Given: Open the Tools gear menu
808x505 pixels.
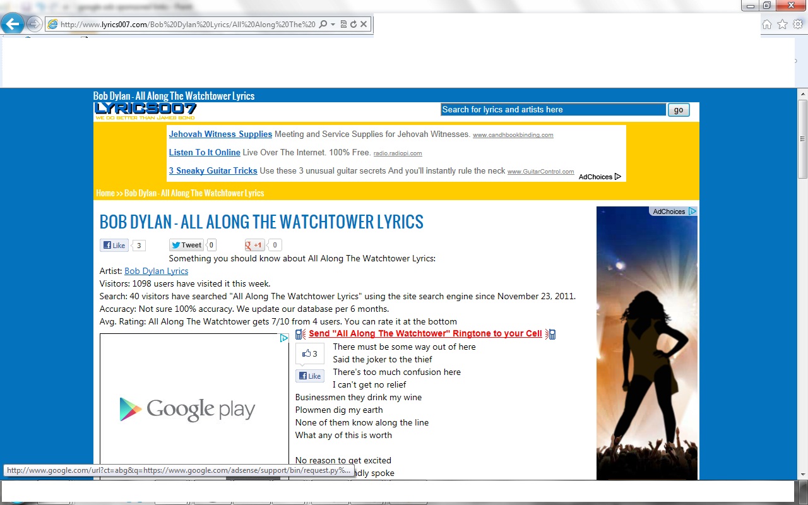Looking at the screenshot, I should coord(797,25).
